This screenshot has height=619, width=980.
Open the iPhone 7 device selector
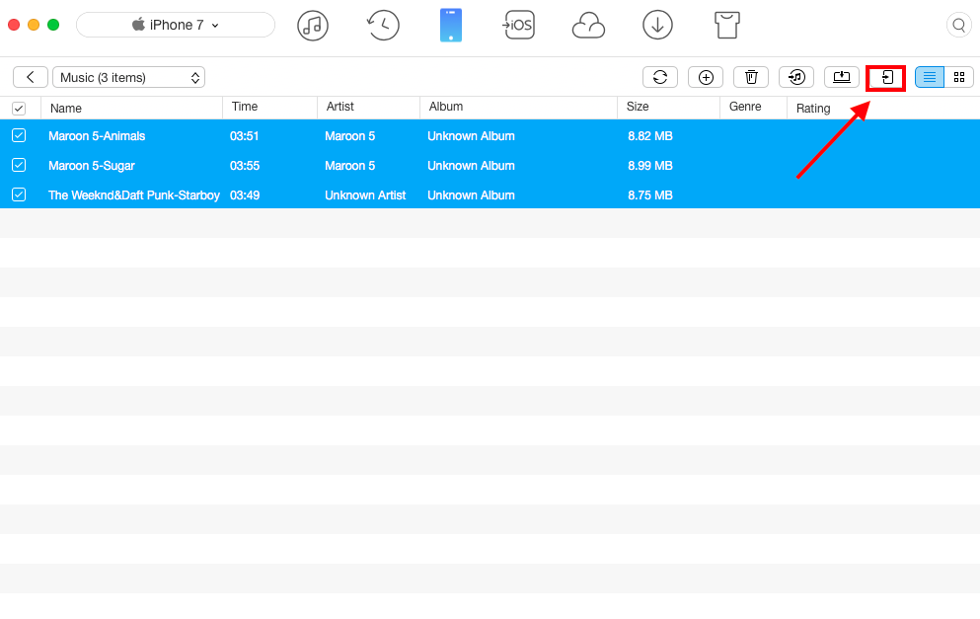tap(176, 25)
